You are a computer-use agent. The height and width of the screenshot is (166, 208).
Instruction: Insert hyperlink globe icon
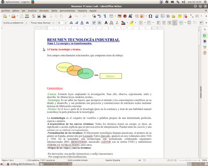[157, 16]
